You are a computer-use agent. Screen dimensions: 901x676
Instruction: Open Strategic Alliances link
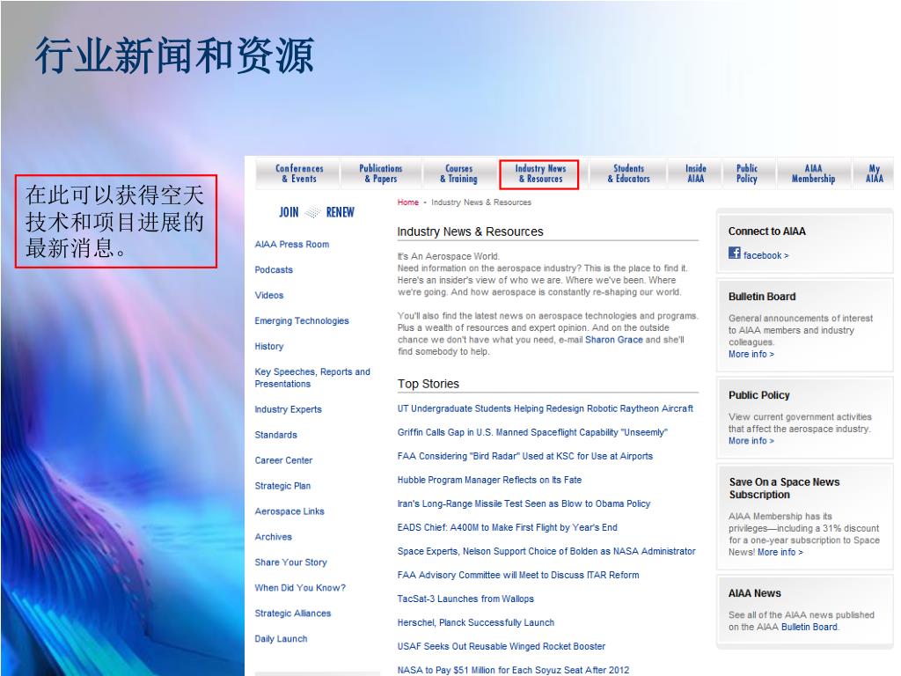[292, 614]
